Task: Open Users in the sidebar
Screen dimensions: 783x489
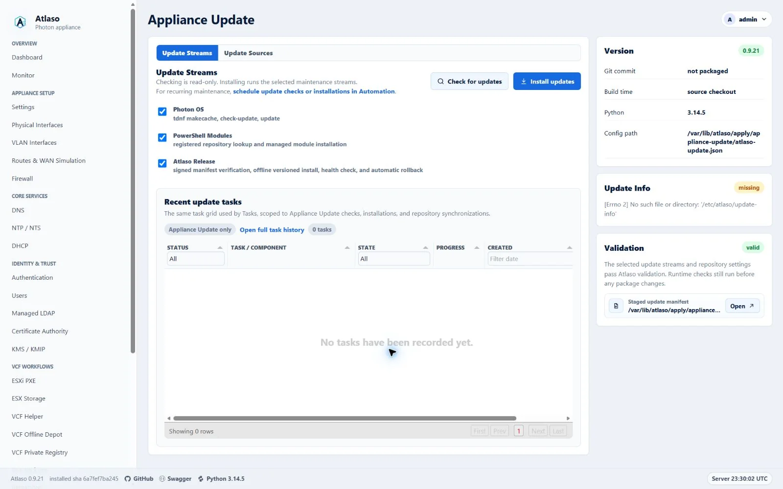Action: click(20, 296)
